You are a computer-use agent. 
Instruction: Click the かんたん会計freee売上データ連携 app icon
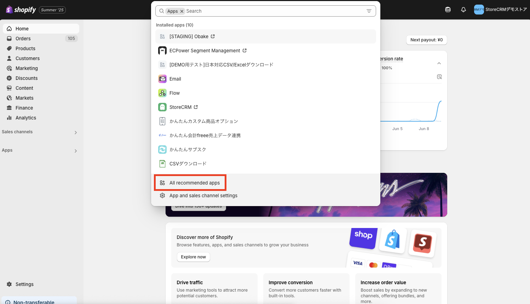(x=162, y=135)
